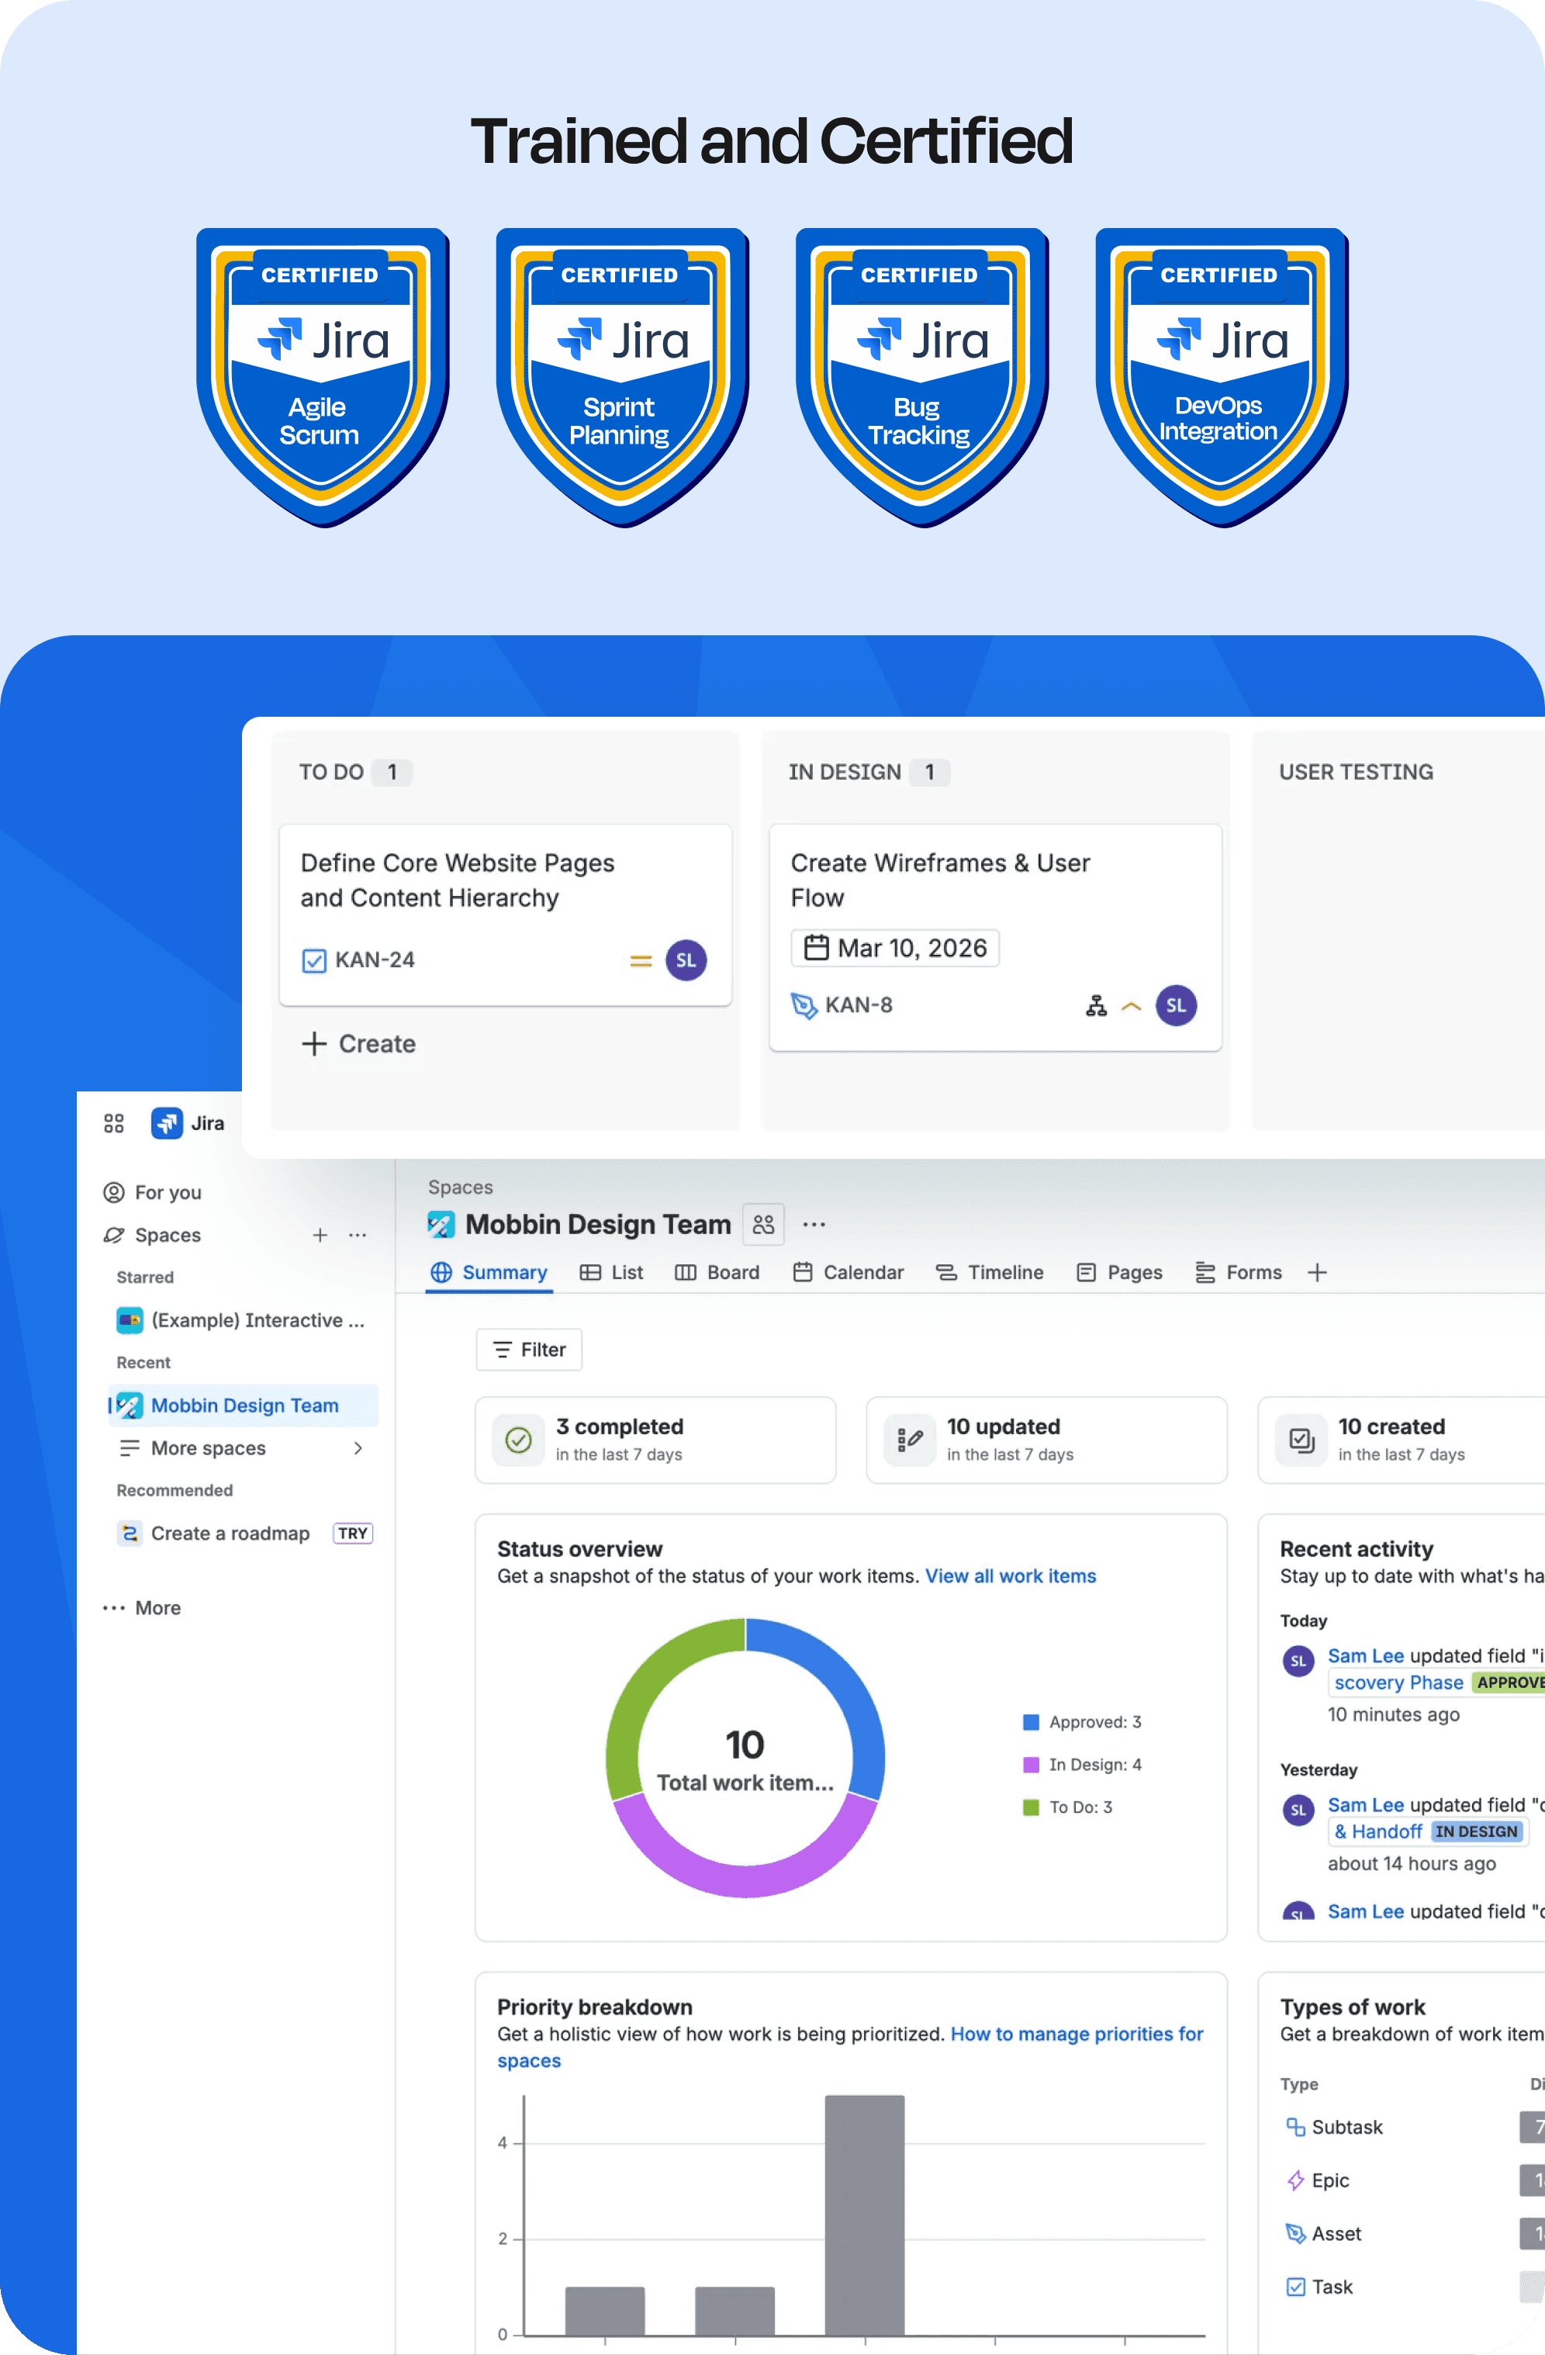Screen dimensions: 1545x2355
Task: Open the scovery Phase work item link
Action: click(x=1398, y=1682)
